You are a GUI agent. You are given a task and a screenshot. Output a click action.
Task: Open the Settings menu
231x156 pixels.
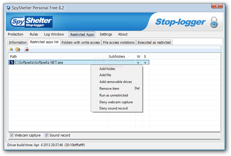tap(106, 34)
